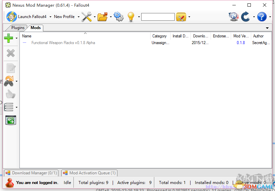Click the Installed mods: 0 status text
The width and height of the screenshot is (275, 191).
pyautogui.click(x=212, y=183)
